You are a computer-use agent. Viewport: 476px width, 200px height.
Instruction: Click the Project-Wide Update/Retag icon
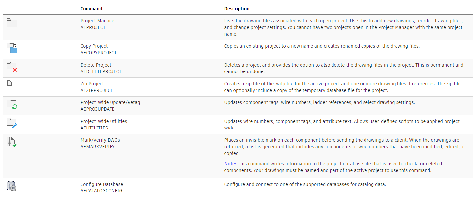tap(12, 104)
